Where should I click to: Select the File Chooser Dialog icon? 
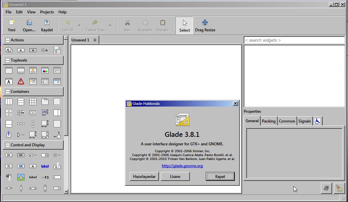[57, 71]
